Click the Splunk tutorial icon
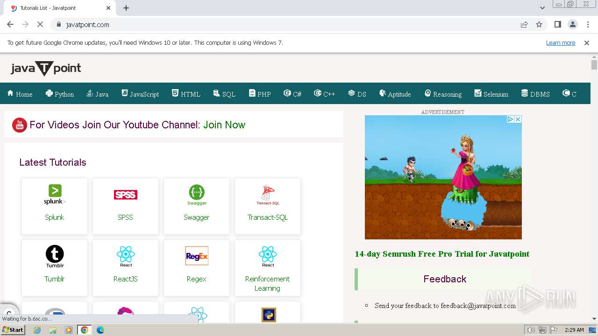The width and height of the screenshot is (598, 336). pos(55,195)
